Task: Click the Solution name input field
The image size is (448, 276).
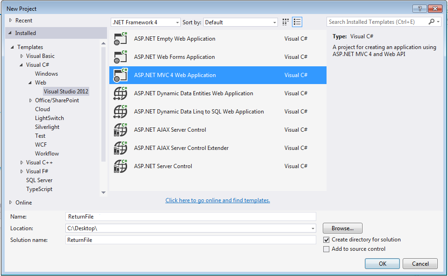Action: [x=191, y=240]
